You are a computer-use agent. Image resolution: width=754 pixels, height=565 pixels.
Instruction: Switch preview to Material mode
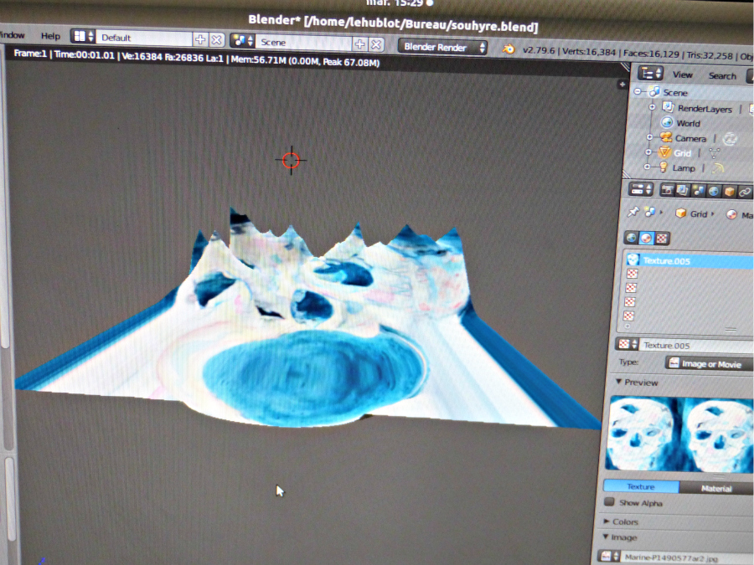click(715, 488)
